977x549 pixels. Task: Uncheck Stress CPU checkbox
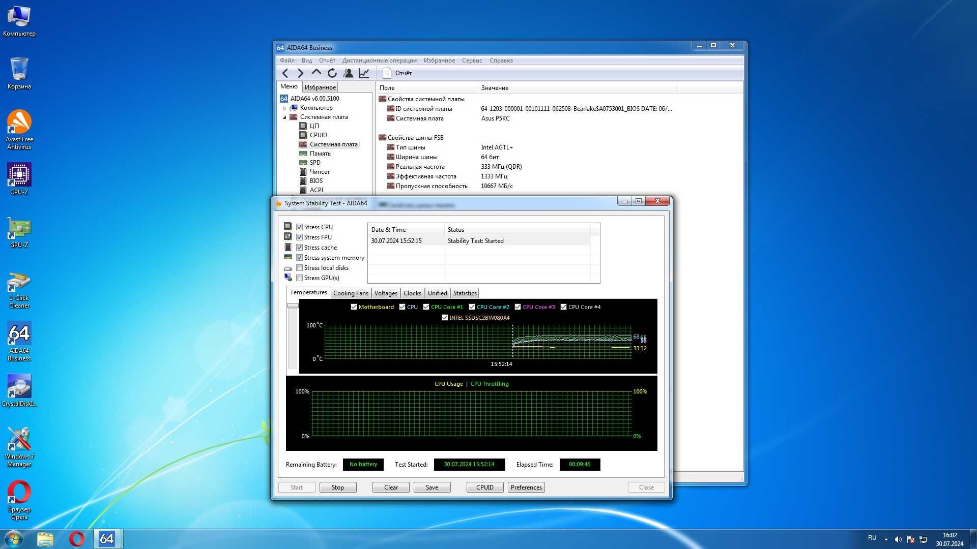300,227
